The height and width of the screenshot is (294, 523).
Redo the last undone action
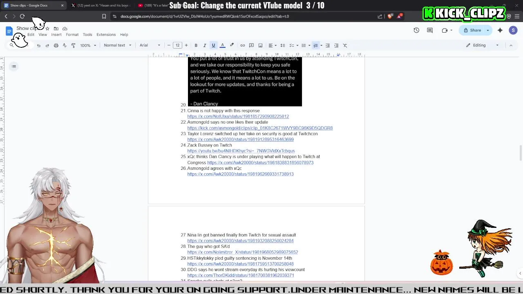tap(47, 45)
